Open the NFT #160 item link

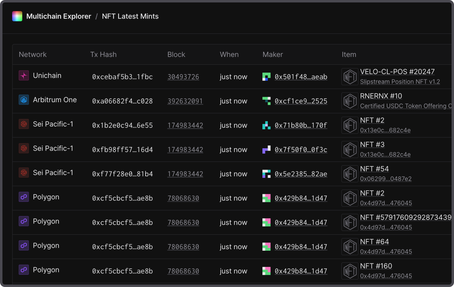(376, 266)
